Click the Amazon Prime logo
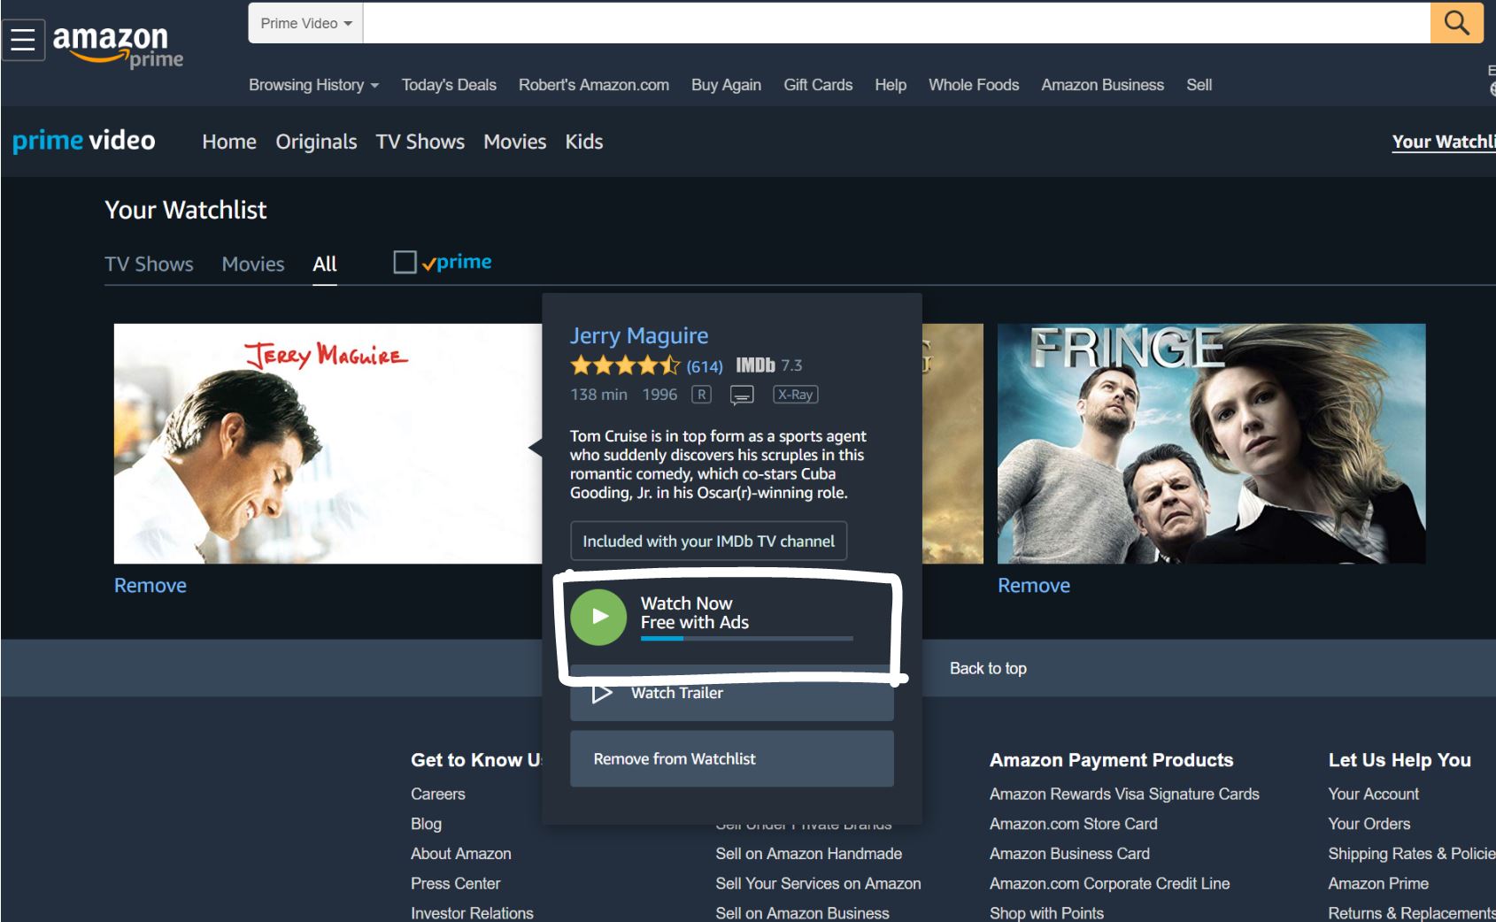1496x922 pixels. pyautogui.click(x=118, y=45)
